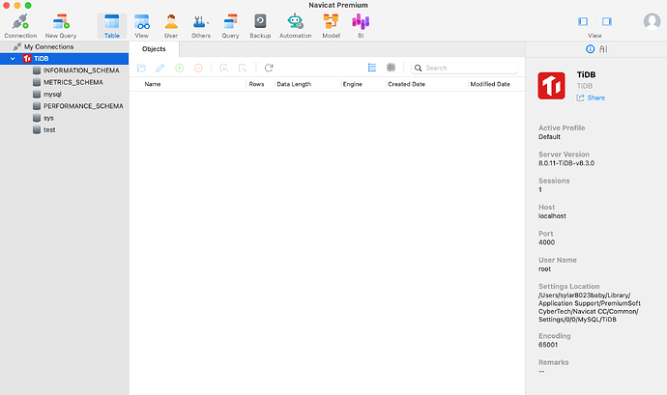Open the Model toolbar icon

click(331, 26)
